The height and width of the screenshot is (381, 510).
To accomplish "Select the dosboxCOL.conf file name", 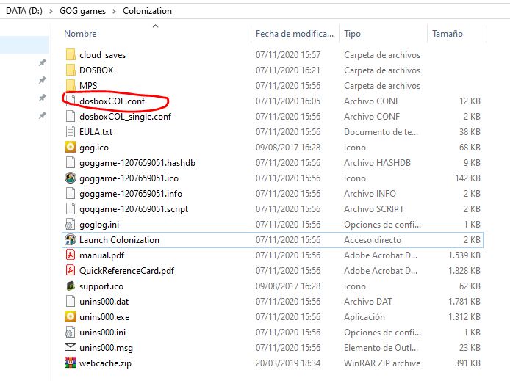I will point(112,101).
